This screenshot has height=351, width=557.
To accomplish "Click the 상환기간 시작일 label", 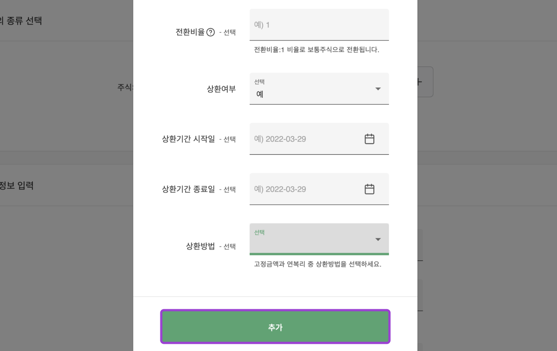I will pyautogui.click(x=188, y=139).
